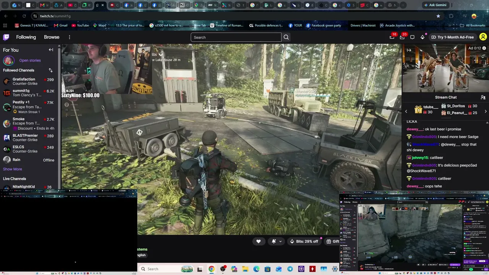This screenshot has width=489, height=275.
Task: Expand Show More followed channels
Action: pos(13,169)
